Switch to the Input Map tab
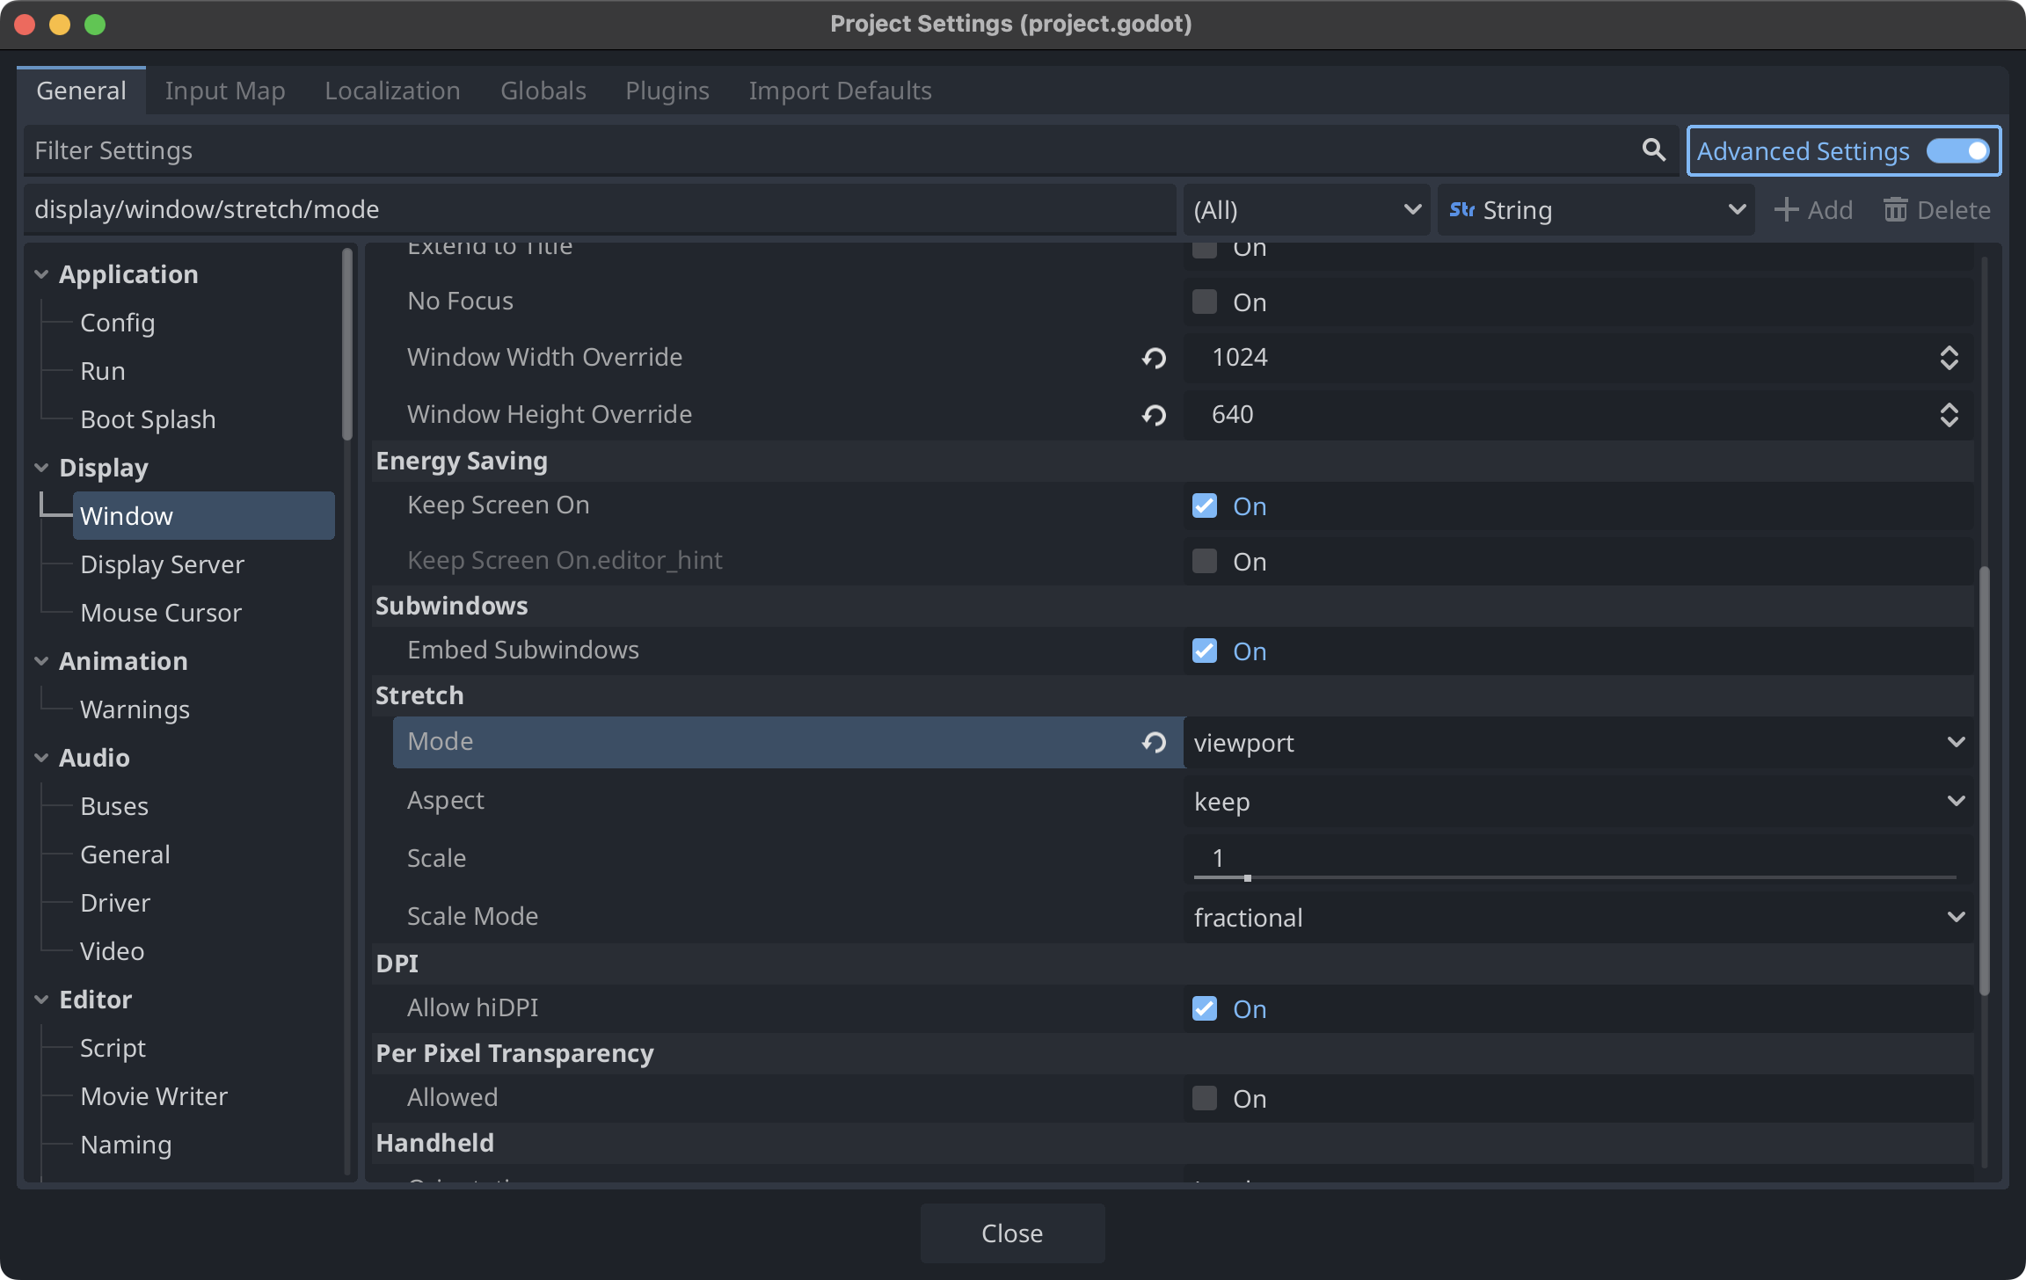Screen dimensions: 2026x1280 (225, 91)
